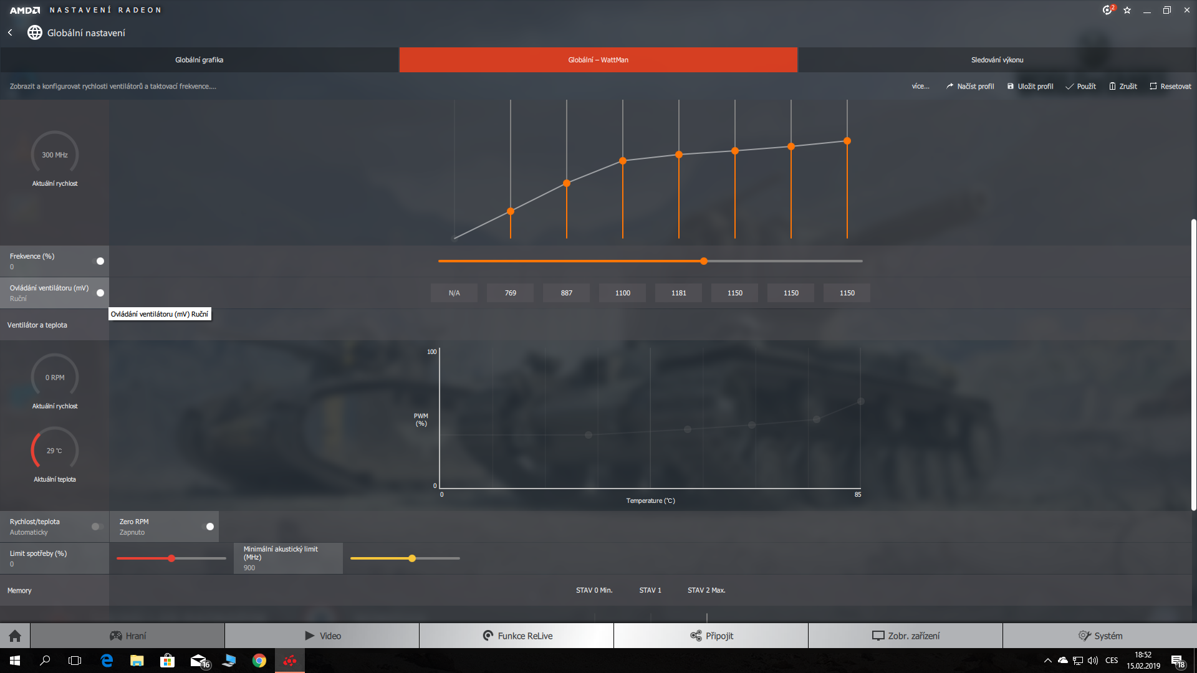Click the 1181 voltage input field

[678, 293]
